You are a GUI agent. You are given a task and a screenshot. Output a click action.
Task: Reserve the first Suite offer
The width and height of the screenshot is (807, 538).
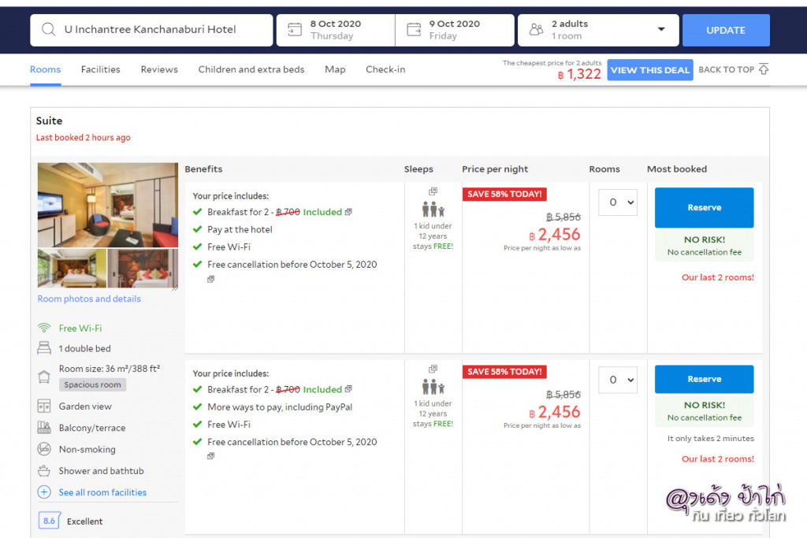(x=704, y=208)
